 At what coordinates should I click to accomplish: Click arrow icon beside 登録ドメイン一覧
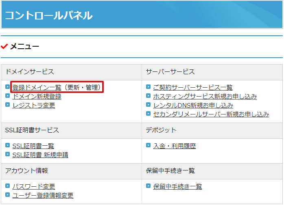point(7,87)
